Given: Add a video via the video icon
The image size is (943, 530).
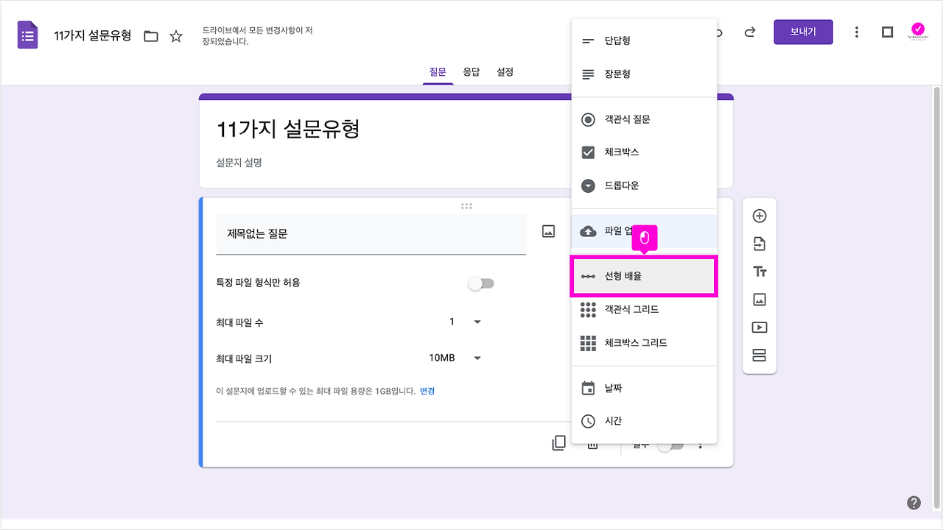Looking at the screenshot, I should click(759, 327).
